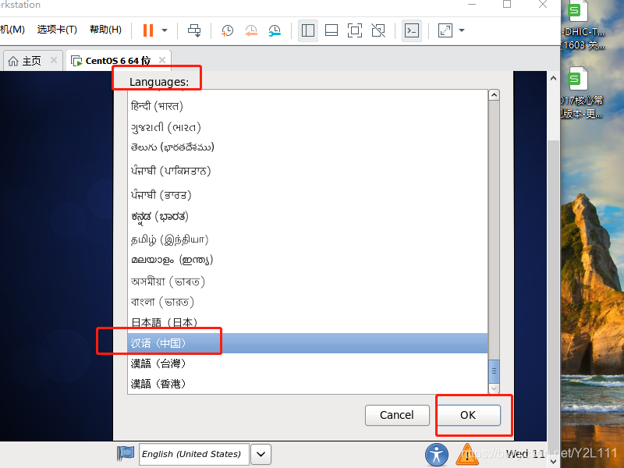Toggle the library sidebar panel icon
The image size is (624, 468).
coord(308,30)
